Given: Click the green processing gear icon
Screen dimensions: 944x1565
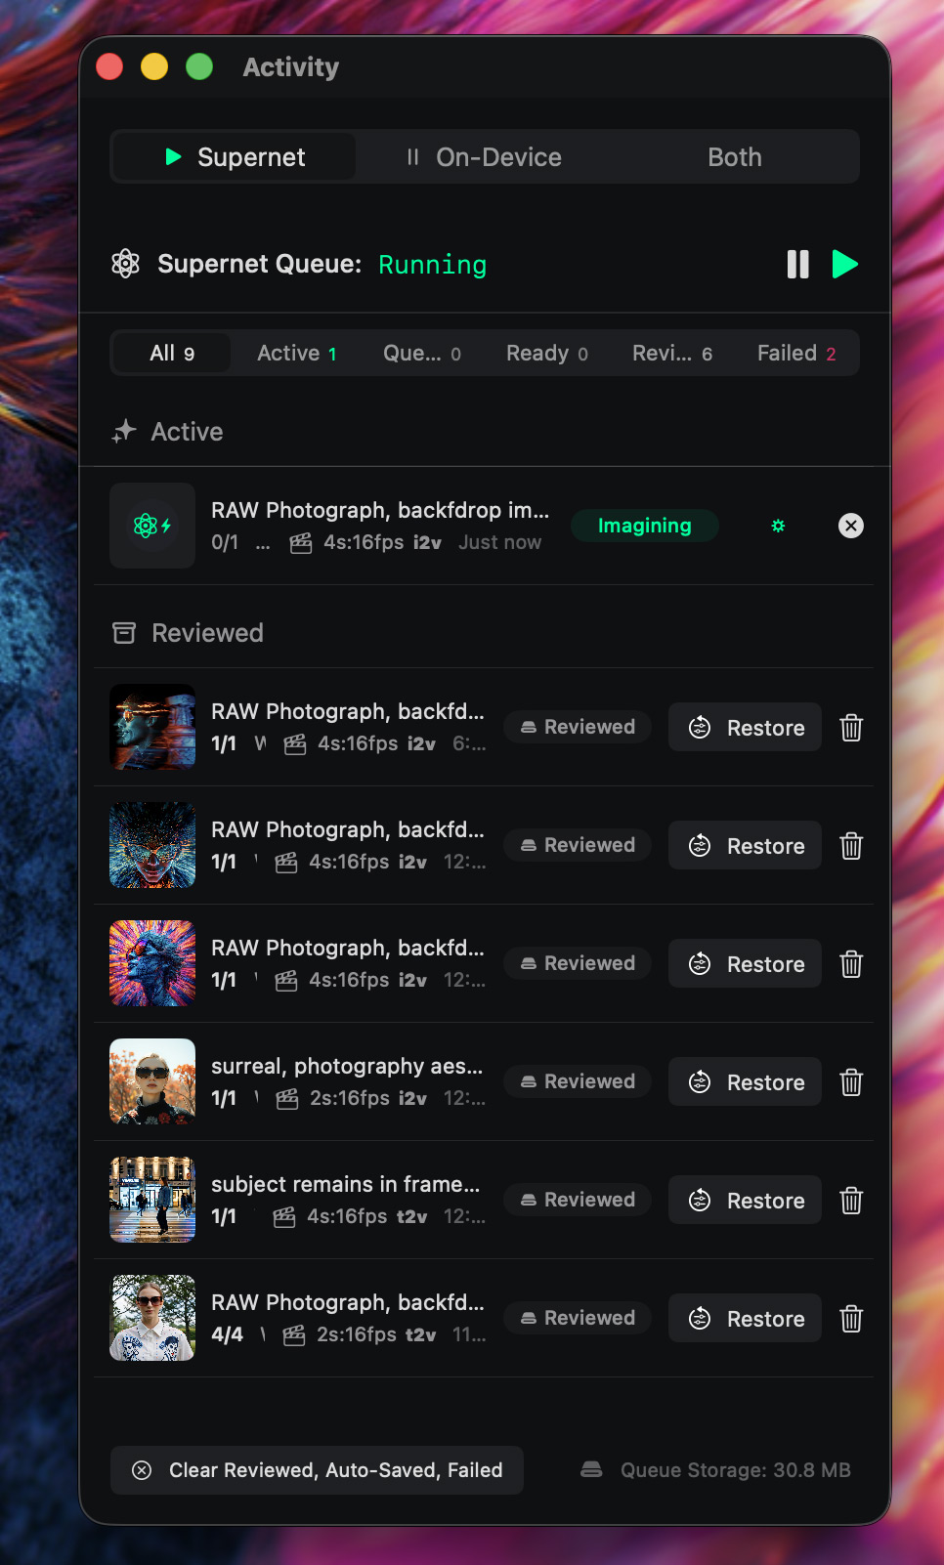Looking at the screenshot, I should click(778, 526).
